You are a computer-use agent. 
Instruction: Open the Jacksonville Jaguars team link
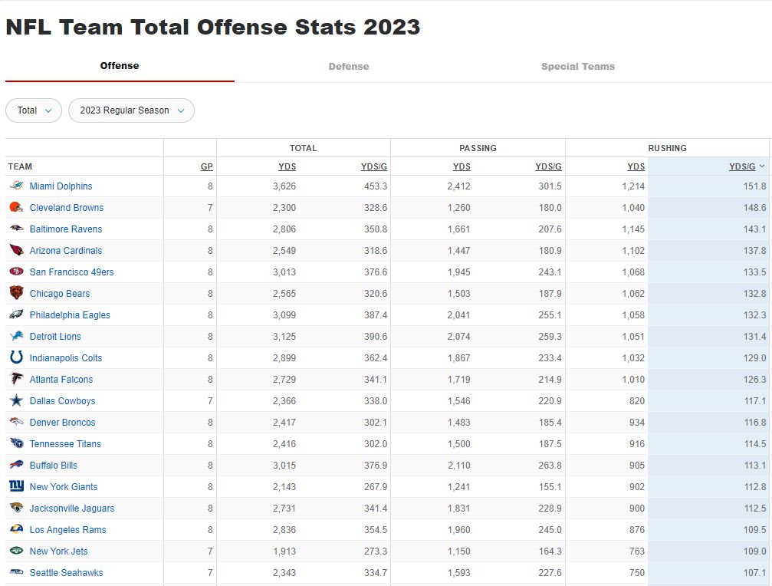pyautogui.click(x=71, y=509)
